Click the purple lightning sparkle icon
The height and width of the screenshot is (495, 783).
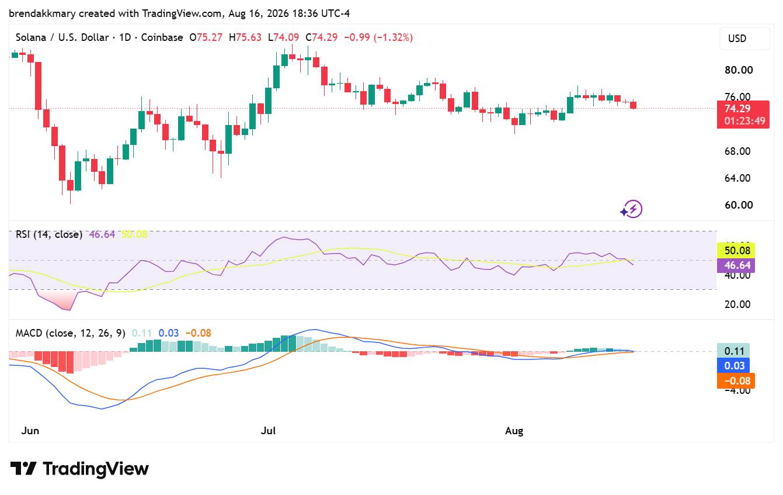(x=631, y=209)
